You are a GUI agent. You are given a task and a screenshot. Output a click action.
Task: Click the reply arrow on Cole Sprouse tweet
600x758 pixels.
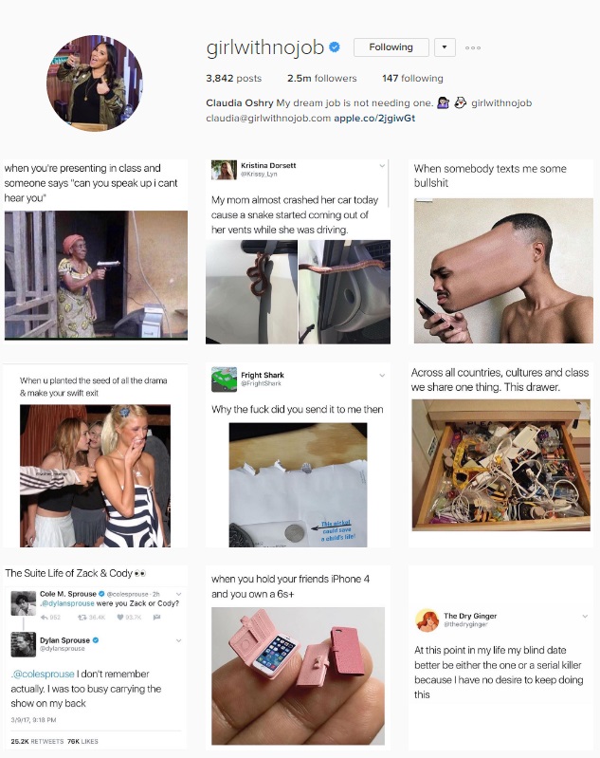(x=44, y=618)
